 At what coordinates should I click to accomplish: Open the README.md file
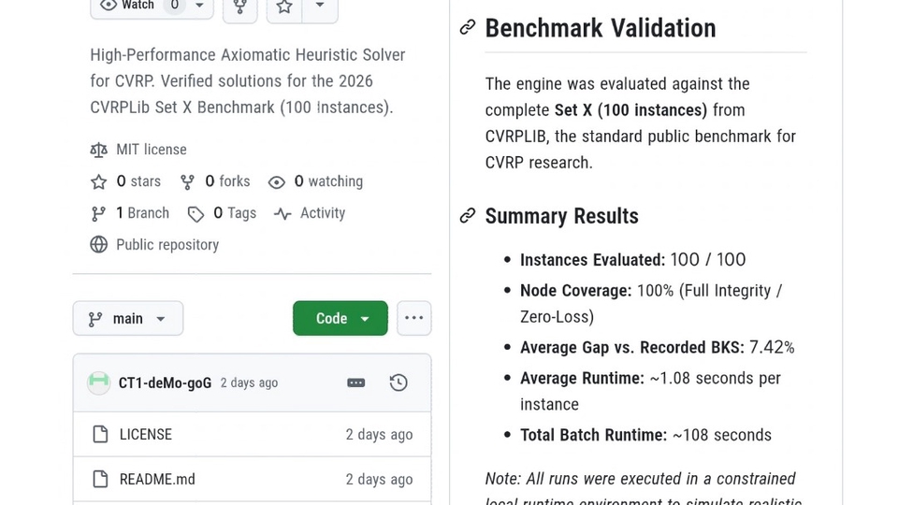(x=157, y=479)
